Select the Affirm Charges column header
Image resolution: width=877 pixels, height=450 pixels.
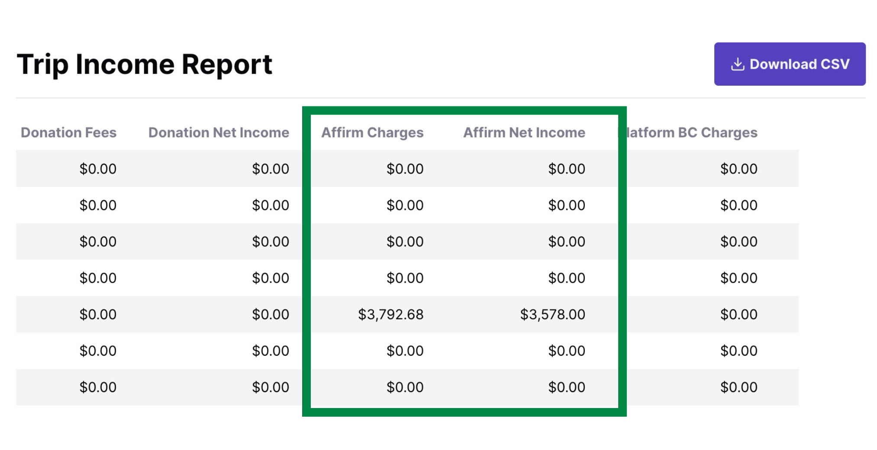coord(372,132)
